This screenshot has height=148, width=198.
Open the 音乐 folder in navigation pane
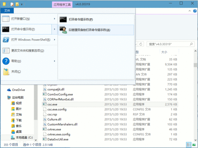tap(19, 126)
